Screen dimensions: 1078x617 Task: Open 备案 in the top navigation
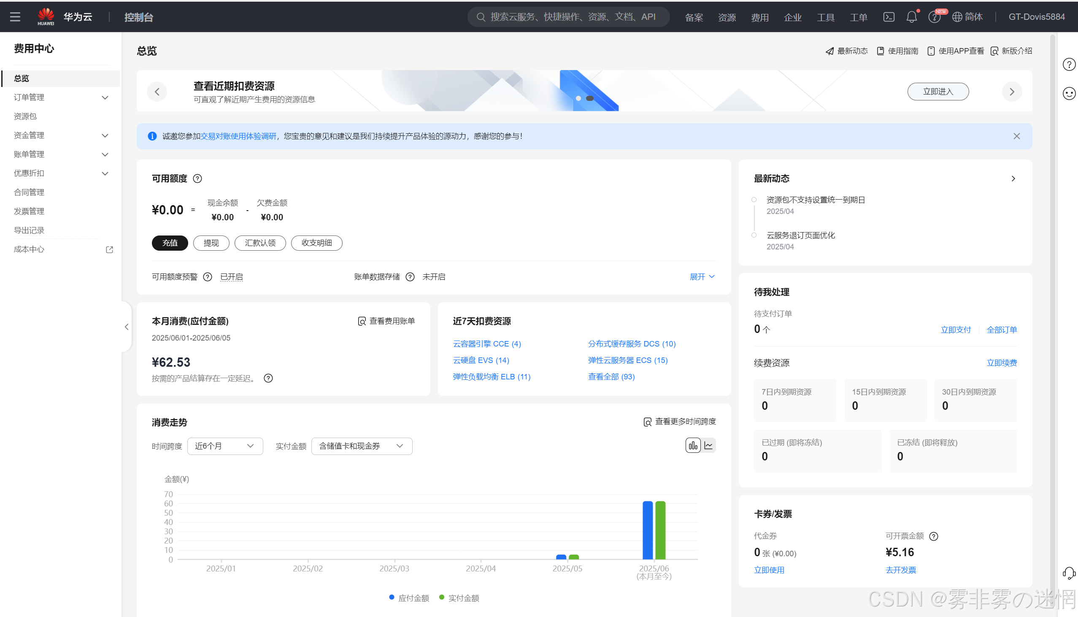click(x=694, y=17)
